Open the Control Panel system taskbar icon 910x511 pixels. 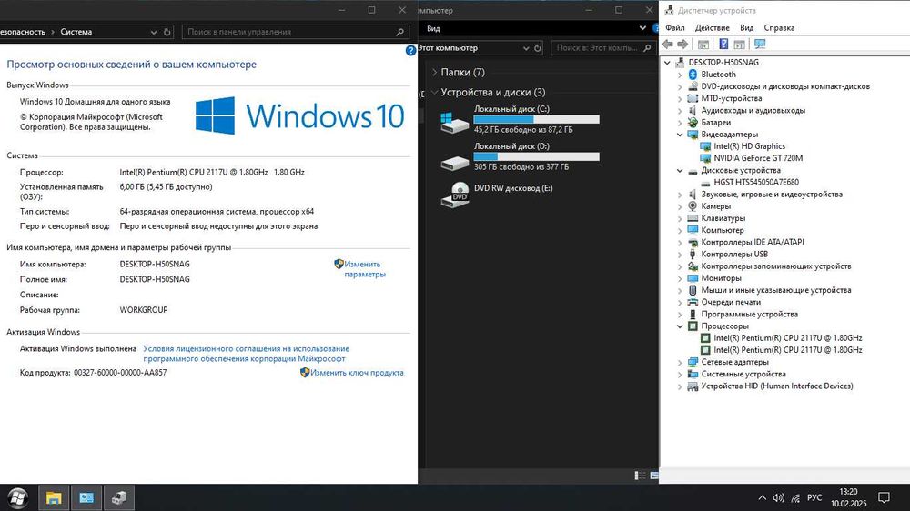pos(86,497)
